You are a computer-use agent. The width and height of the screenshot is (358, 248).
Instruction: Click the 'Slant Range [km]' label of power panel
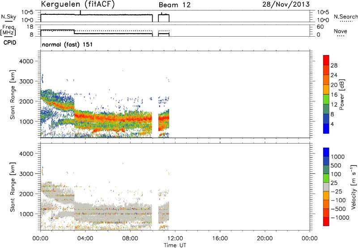13,94
